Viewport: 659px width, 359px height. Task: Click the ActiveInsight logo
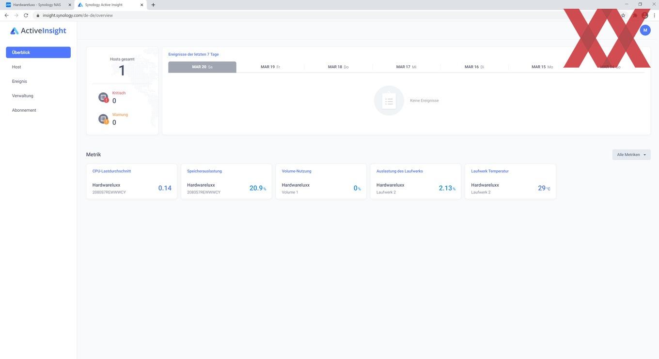[38, 30]
